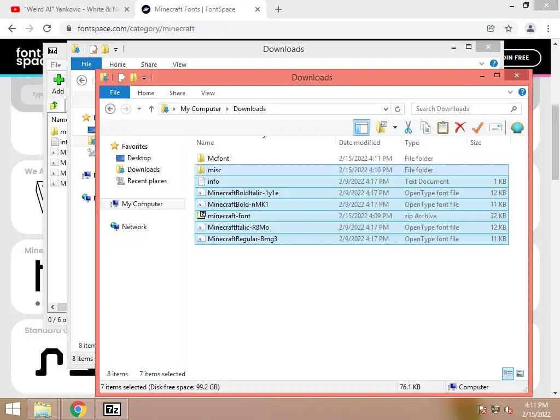Click View tab in back Downloads window

[179, 65]
